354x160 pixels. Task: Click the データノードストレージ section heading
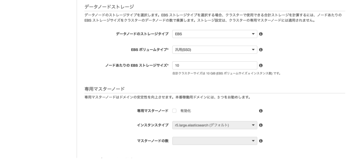click(x=109, y=7)
